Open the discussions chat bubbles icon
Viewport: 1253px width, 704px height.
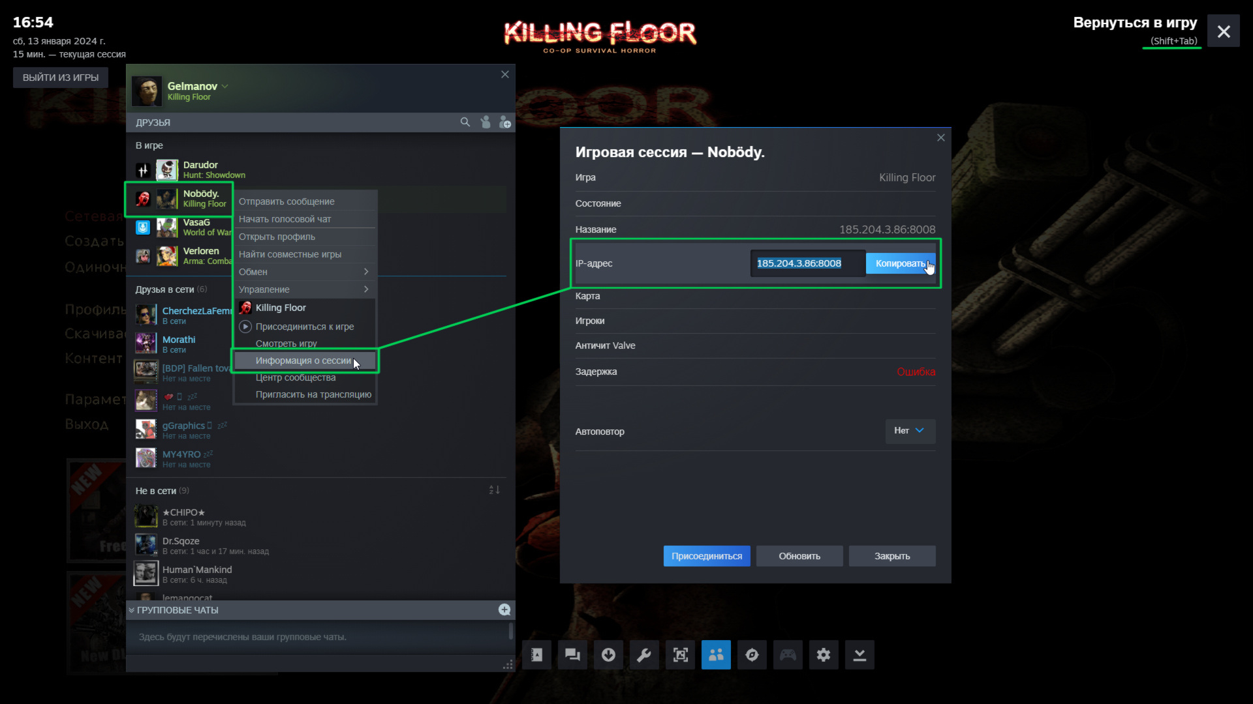(572, 654)
